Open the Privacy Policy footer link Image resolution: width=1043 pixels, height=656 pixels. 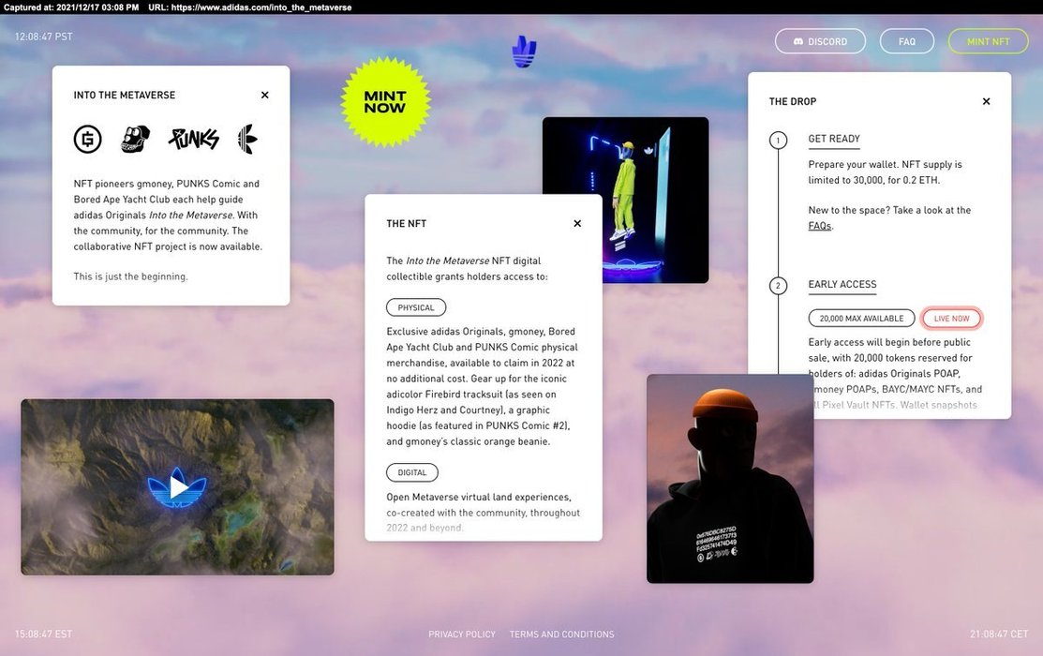click(x=462, y=634)
